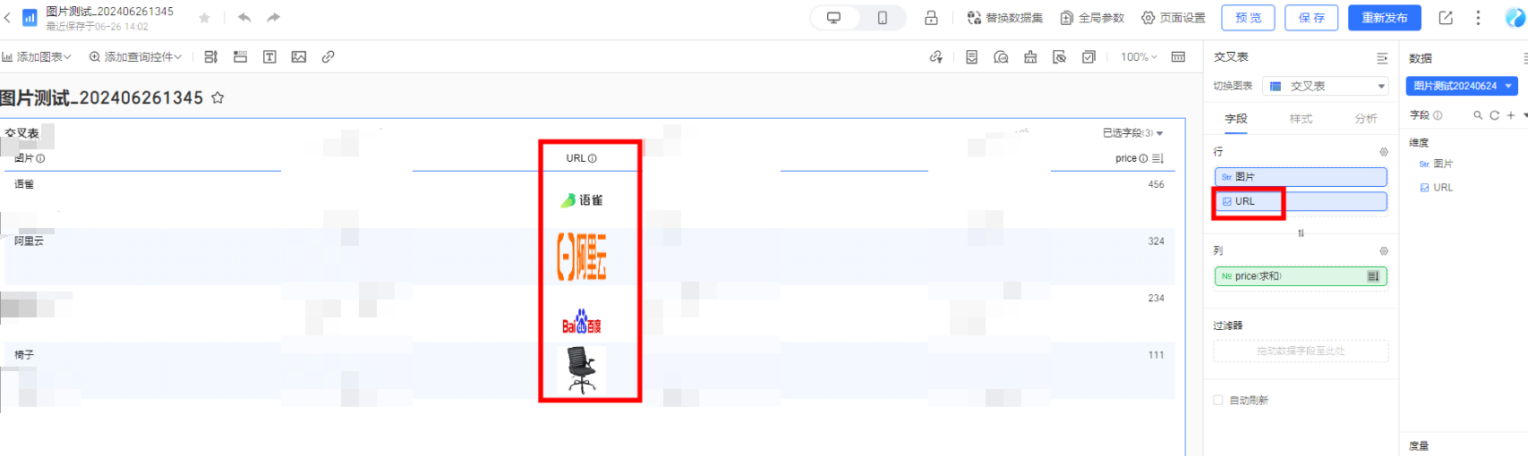
Task: Switch to mobile layout view
Action: tap(882, 18)
